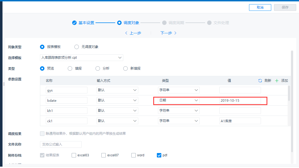Click the 取消 button
Viewport: 299px width, 168px height.
[260, 7]
